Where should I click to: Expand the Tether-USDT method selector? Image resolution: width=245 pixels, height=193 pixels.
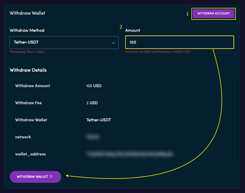pyautogui.click(x=64, y=42)
